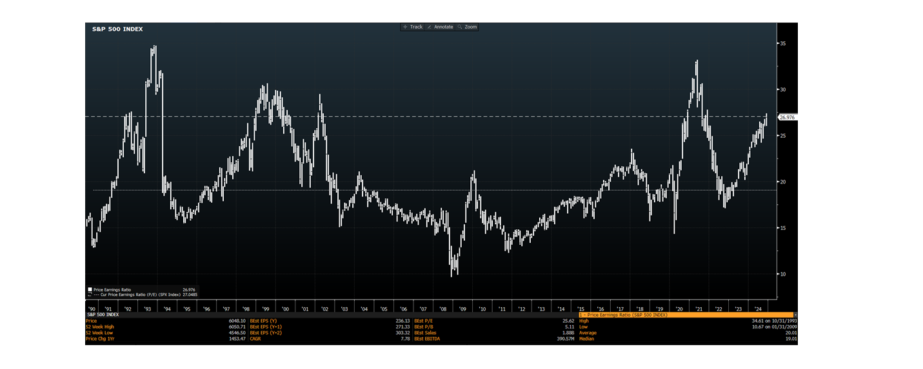
Task: Click the 6050.71 value
Action: tap(236, 326)
